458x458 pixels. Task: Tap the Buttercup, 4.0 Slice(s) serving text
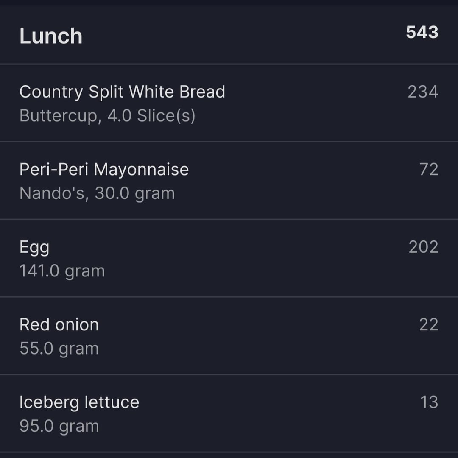107,116
